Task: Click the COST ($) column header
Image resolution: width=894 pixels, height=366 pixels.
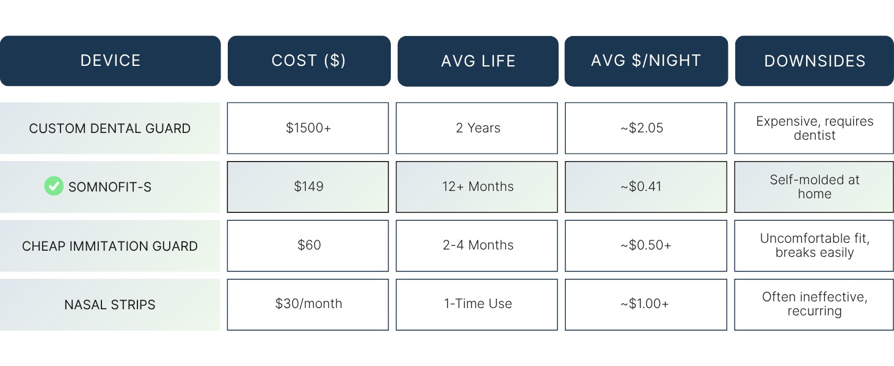Action: pos(308,60)
